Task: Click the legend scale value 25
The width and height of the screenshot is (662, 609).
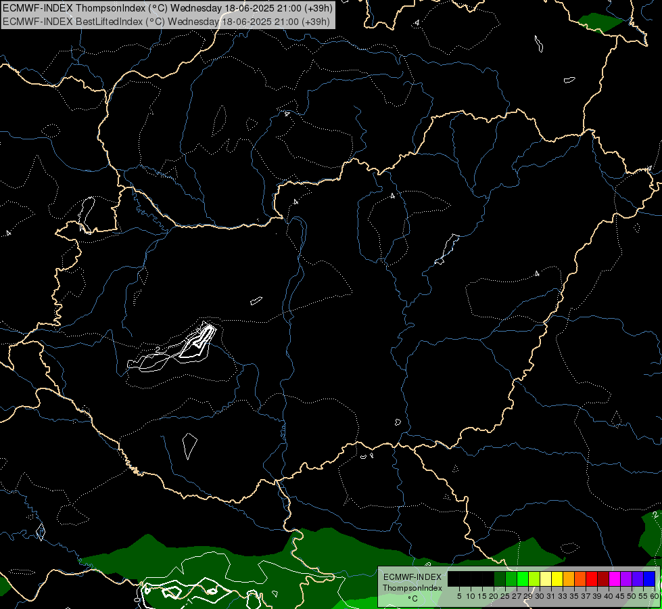Action: [x=505, y=596]
